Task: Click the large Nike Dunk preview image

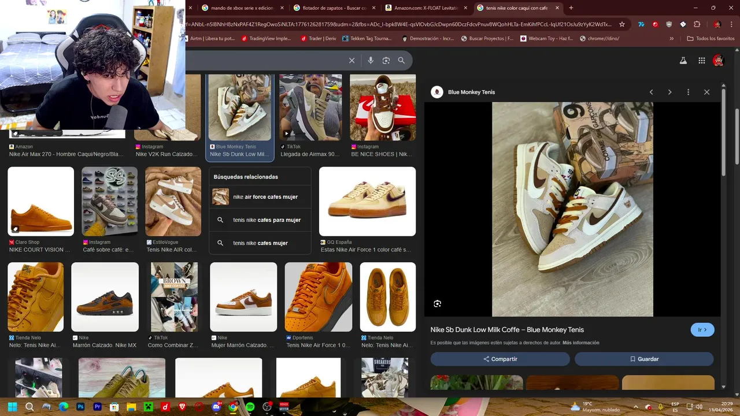Action: 572,209
